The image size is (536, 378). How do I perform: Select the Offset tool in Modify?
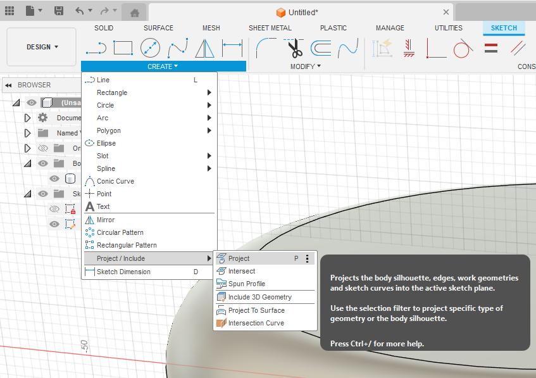pos(321,48)
